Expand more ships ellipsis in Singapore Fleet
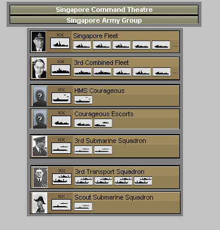 coord(175,46)
